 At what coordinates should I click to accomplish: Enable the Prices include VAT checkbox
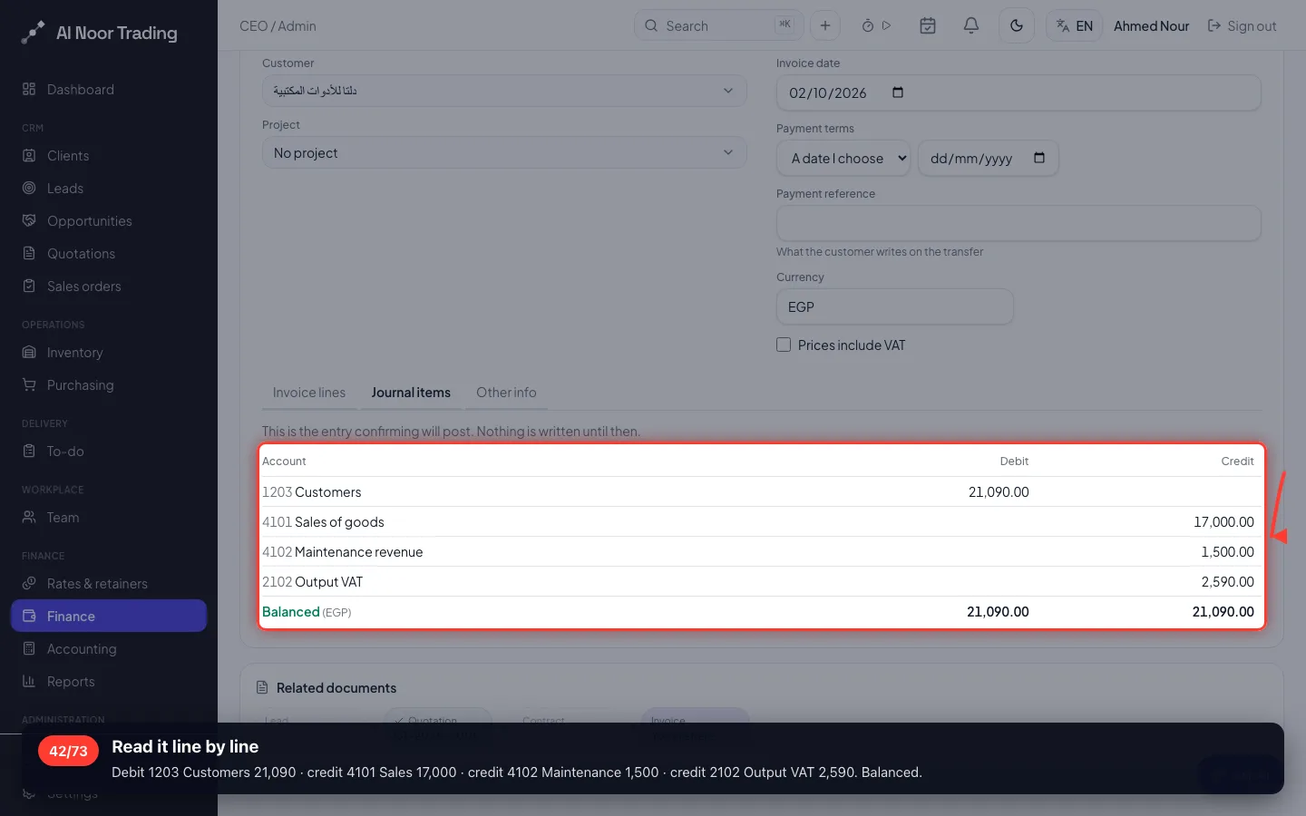point(784,345)
